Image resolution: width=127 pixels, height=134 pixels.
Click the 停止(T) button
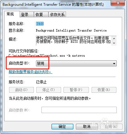click(x=49, y=90)
